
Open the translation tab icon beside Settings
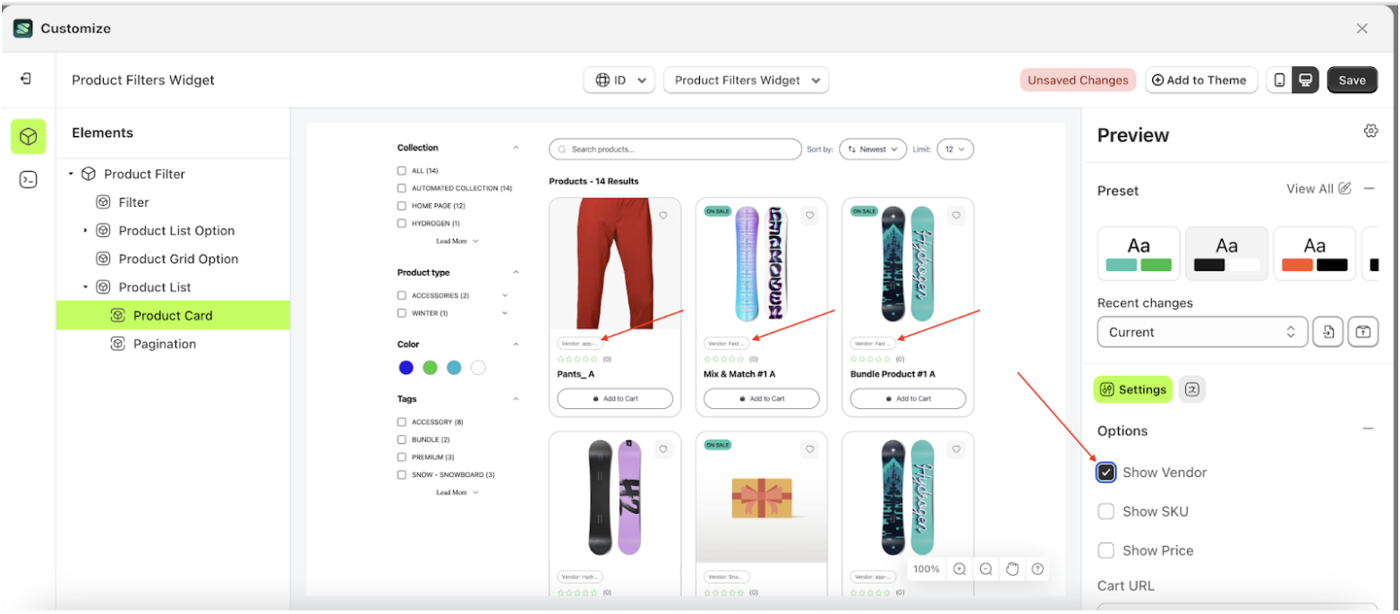1191,389
